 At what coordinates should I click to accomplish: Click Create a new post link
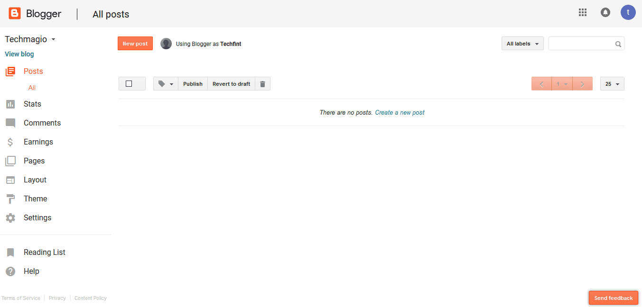coord(400,112)
